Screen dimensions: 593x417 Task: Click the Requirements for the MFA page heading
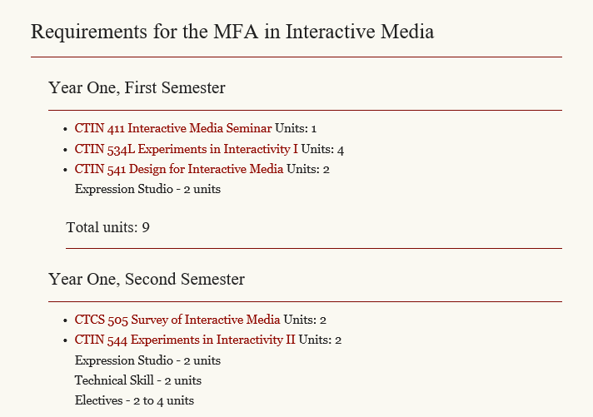click(x=232, y=32)
